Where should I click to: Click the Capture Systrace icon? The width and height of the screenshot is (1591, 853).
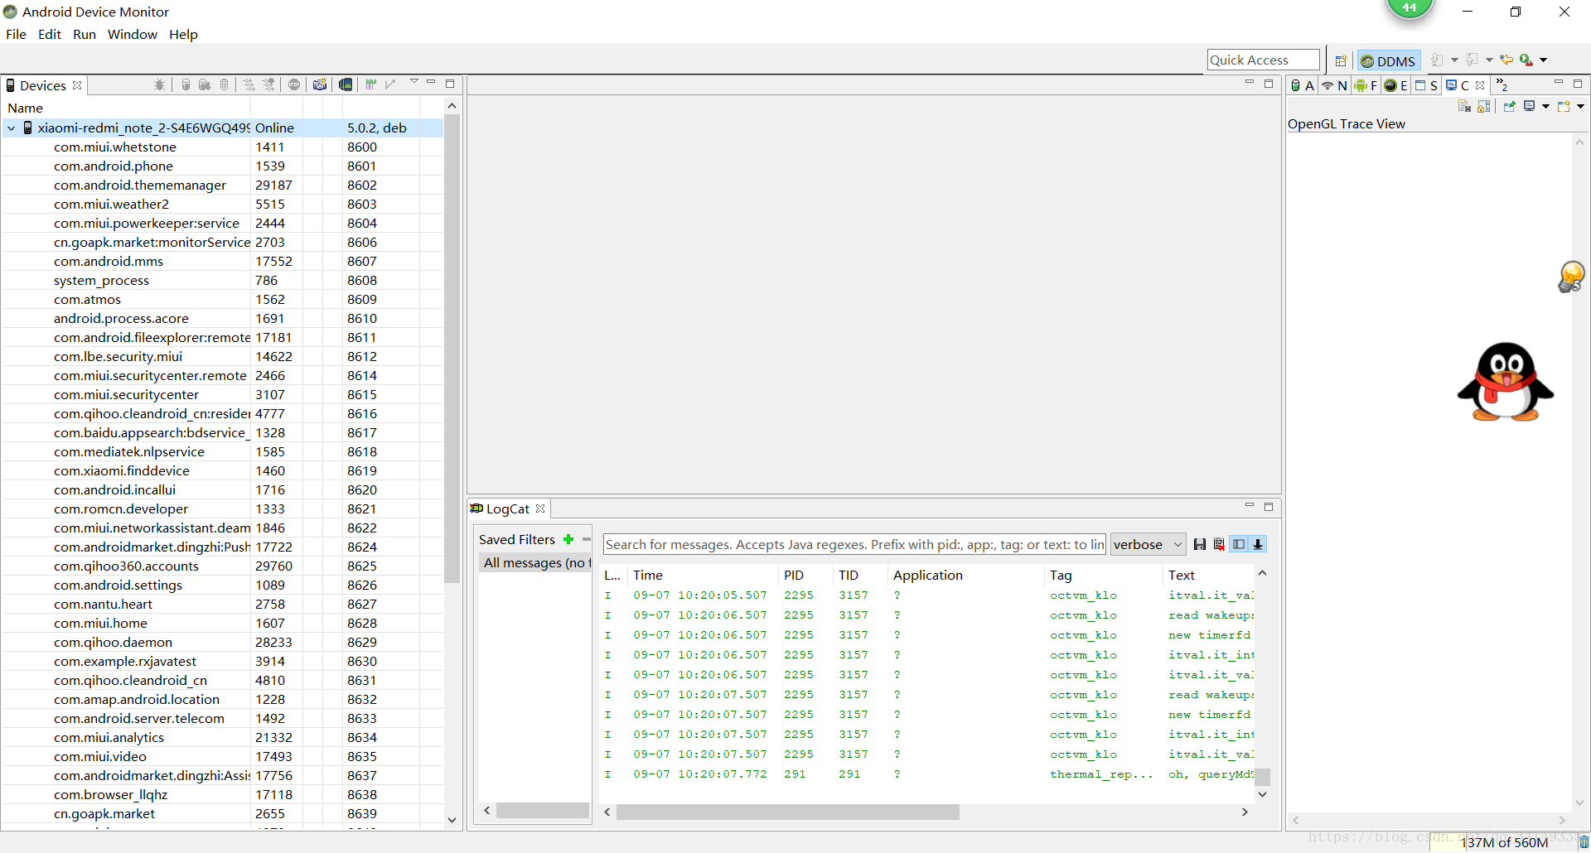coord(371,84)
